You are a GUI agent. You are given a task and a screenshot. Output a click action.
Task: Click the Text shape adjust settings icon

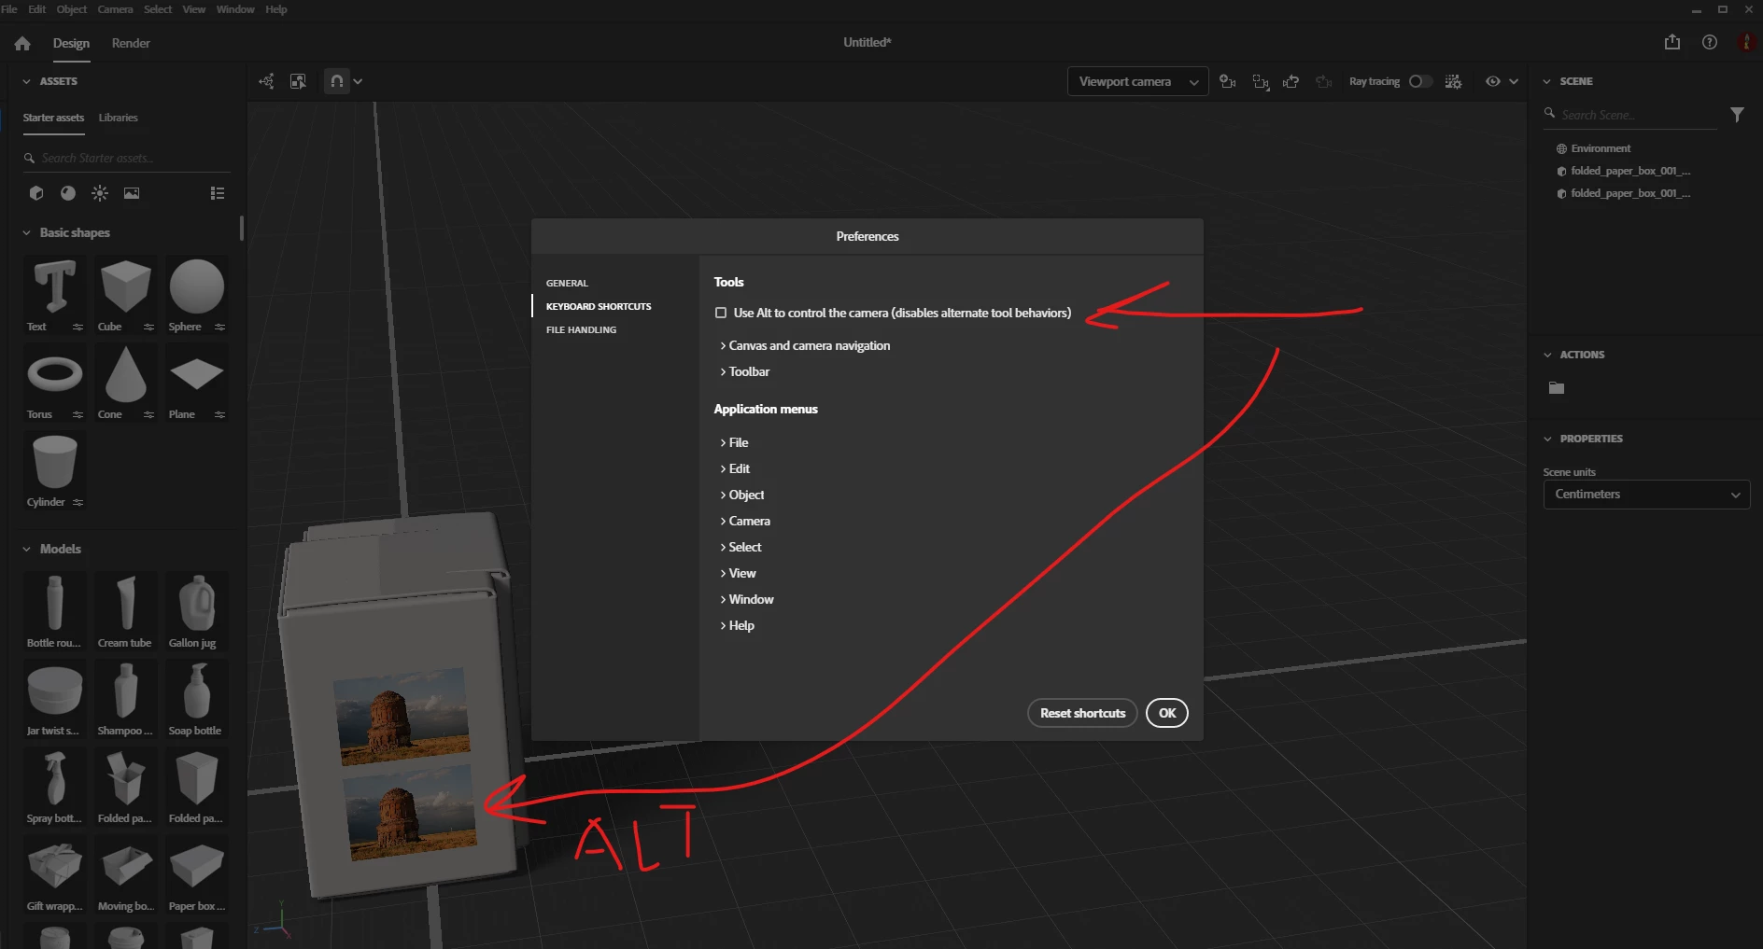(78, 327)
